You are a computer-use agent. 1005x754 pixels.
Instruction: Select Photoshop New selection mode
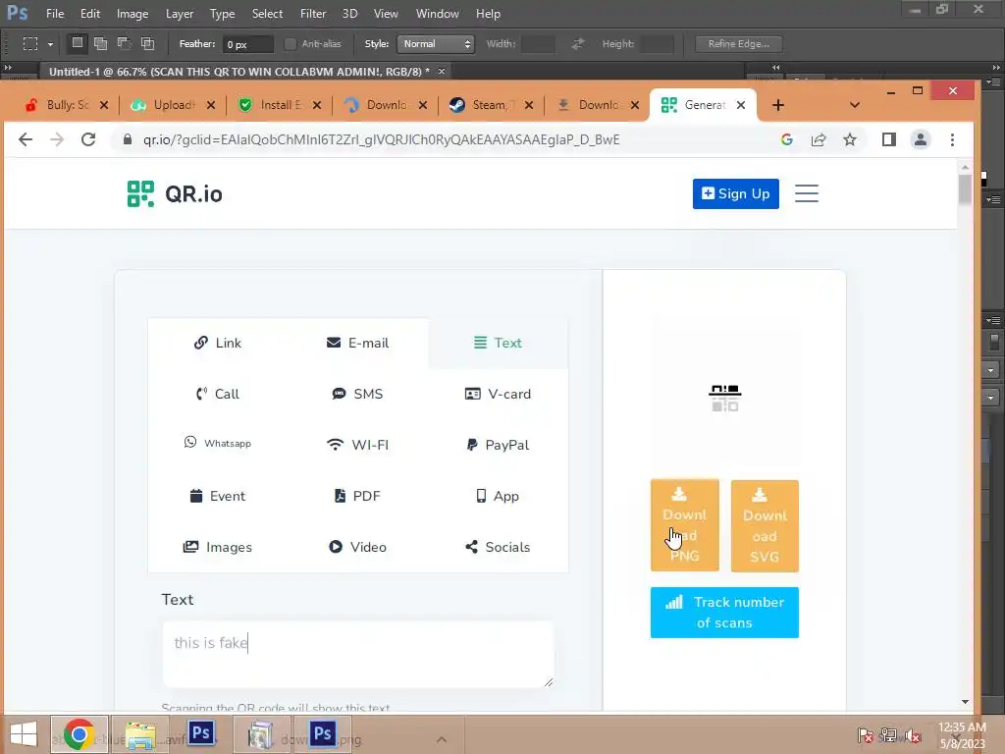click(x=78, y=43)
